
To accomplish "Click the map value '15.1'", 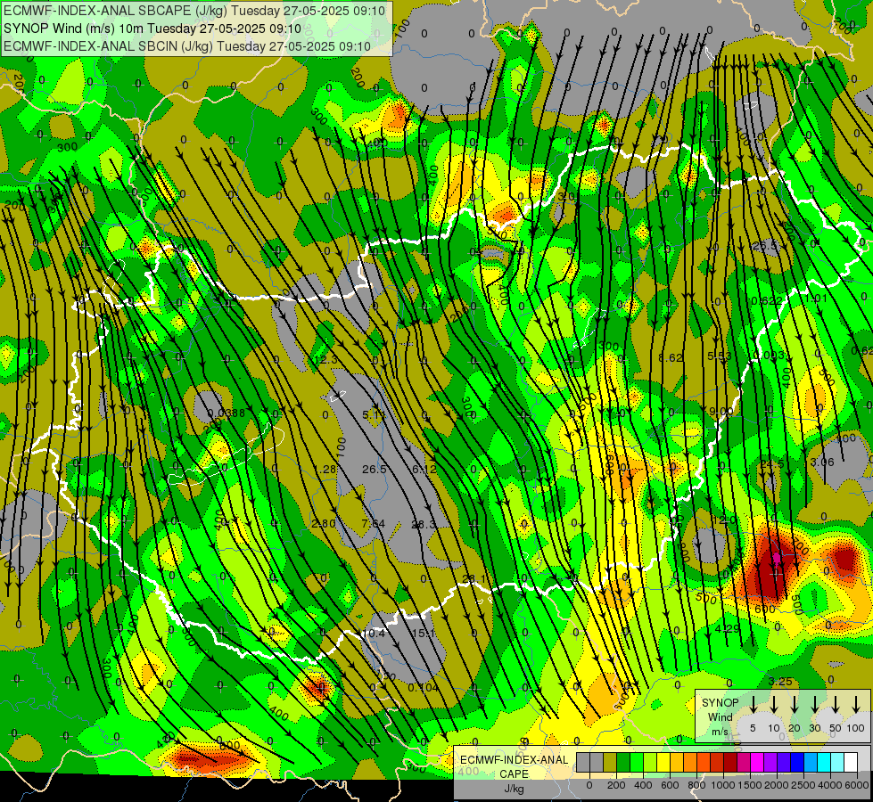I will click(x=424, y=634).
